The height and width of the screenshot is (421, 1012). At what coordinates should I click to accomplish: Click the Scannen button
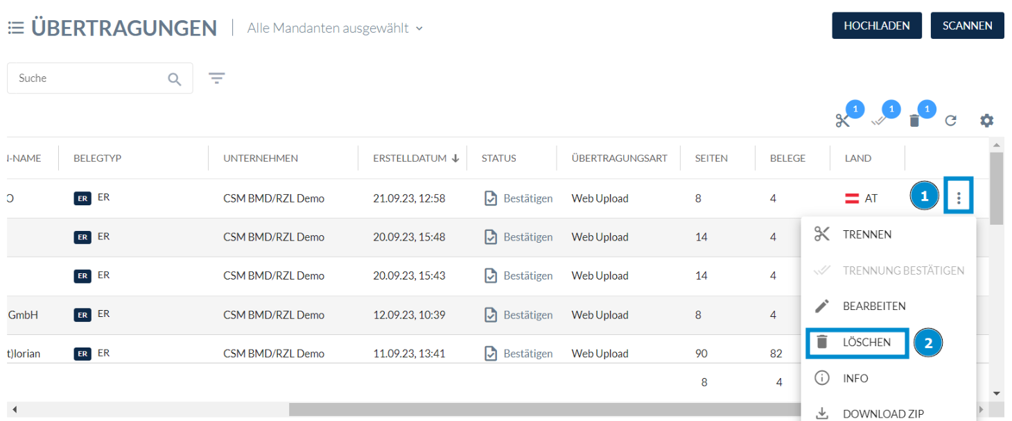click(966, 26)
